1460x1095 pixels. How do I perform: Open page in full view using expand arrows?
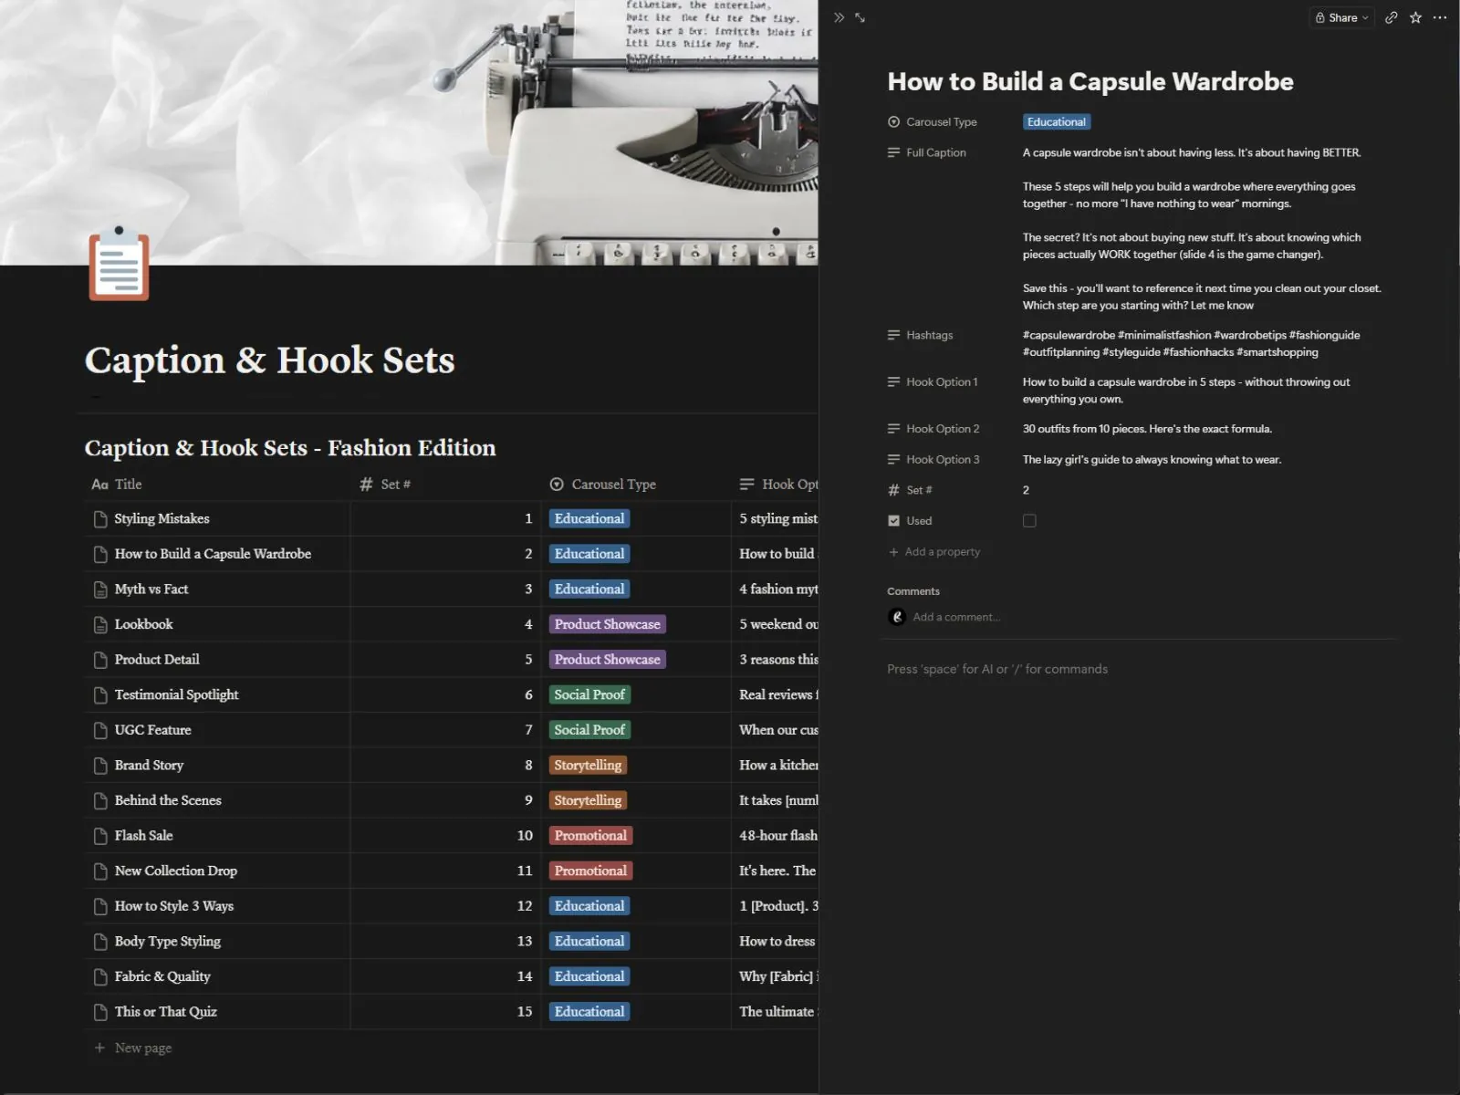coord(860,17)
